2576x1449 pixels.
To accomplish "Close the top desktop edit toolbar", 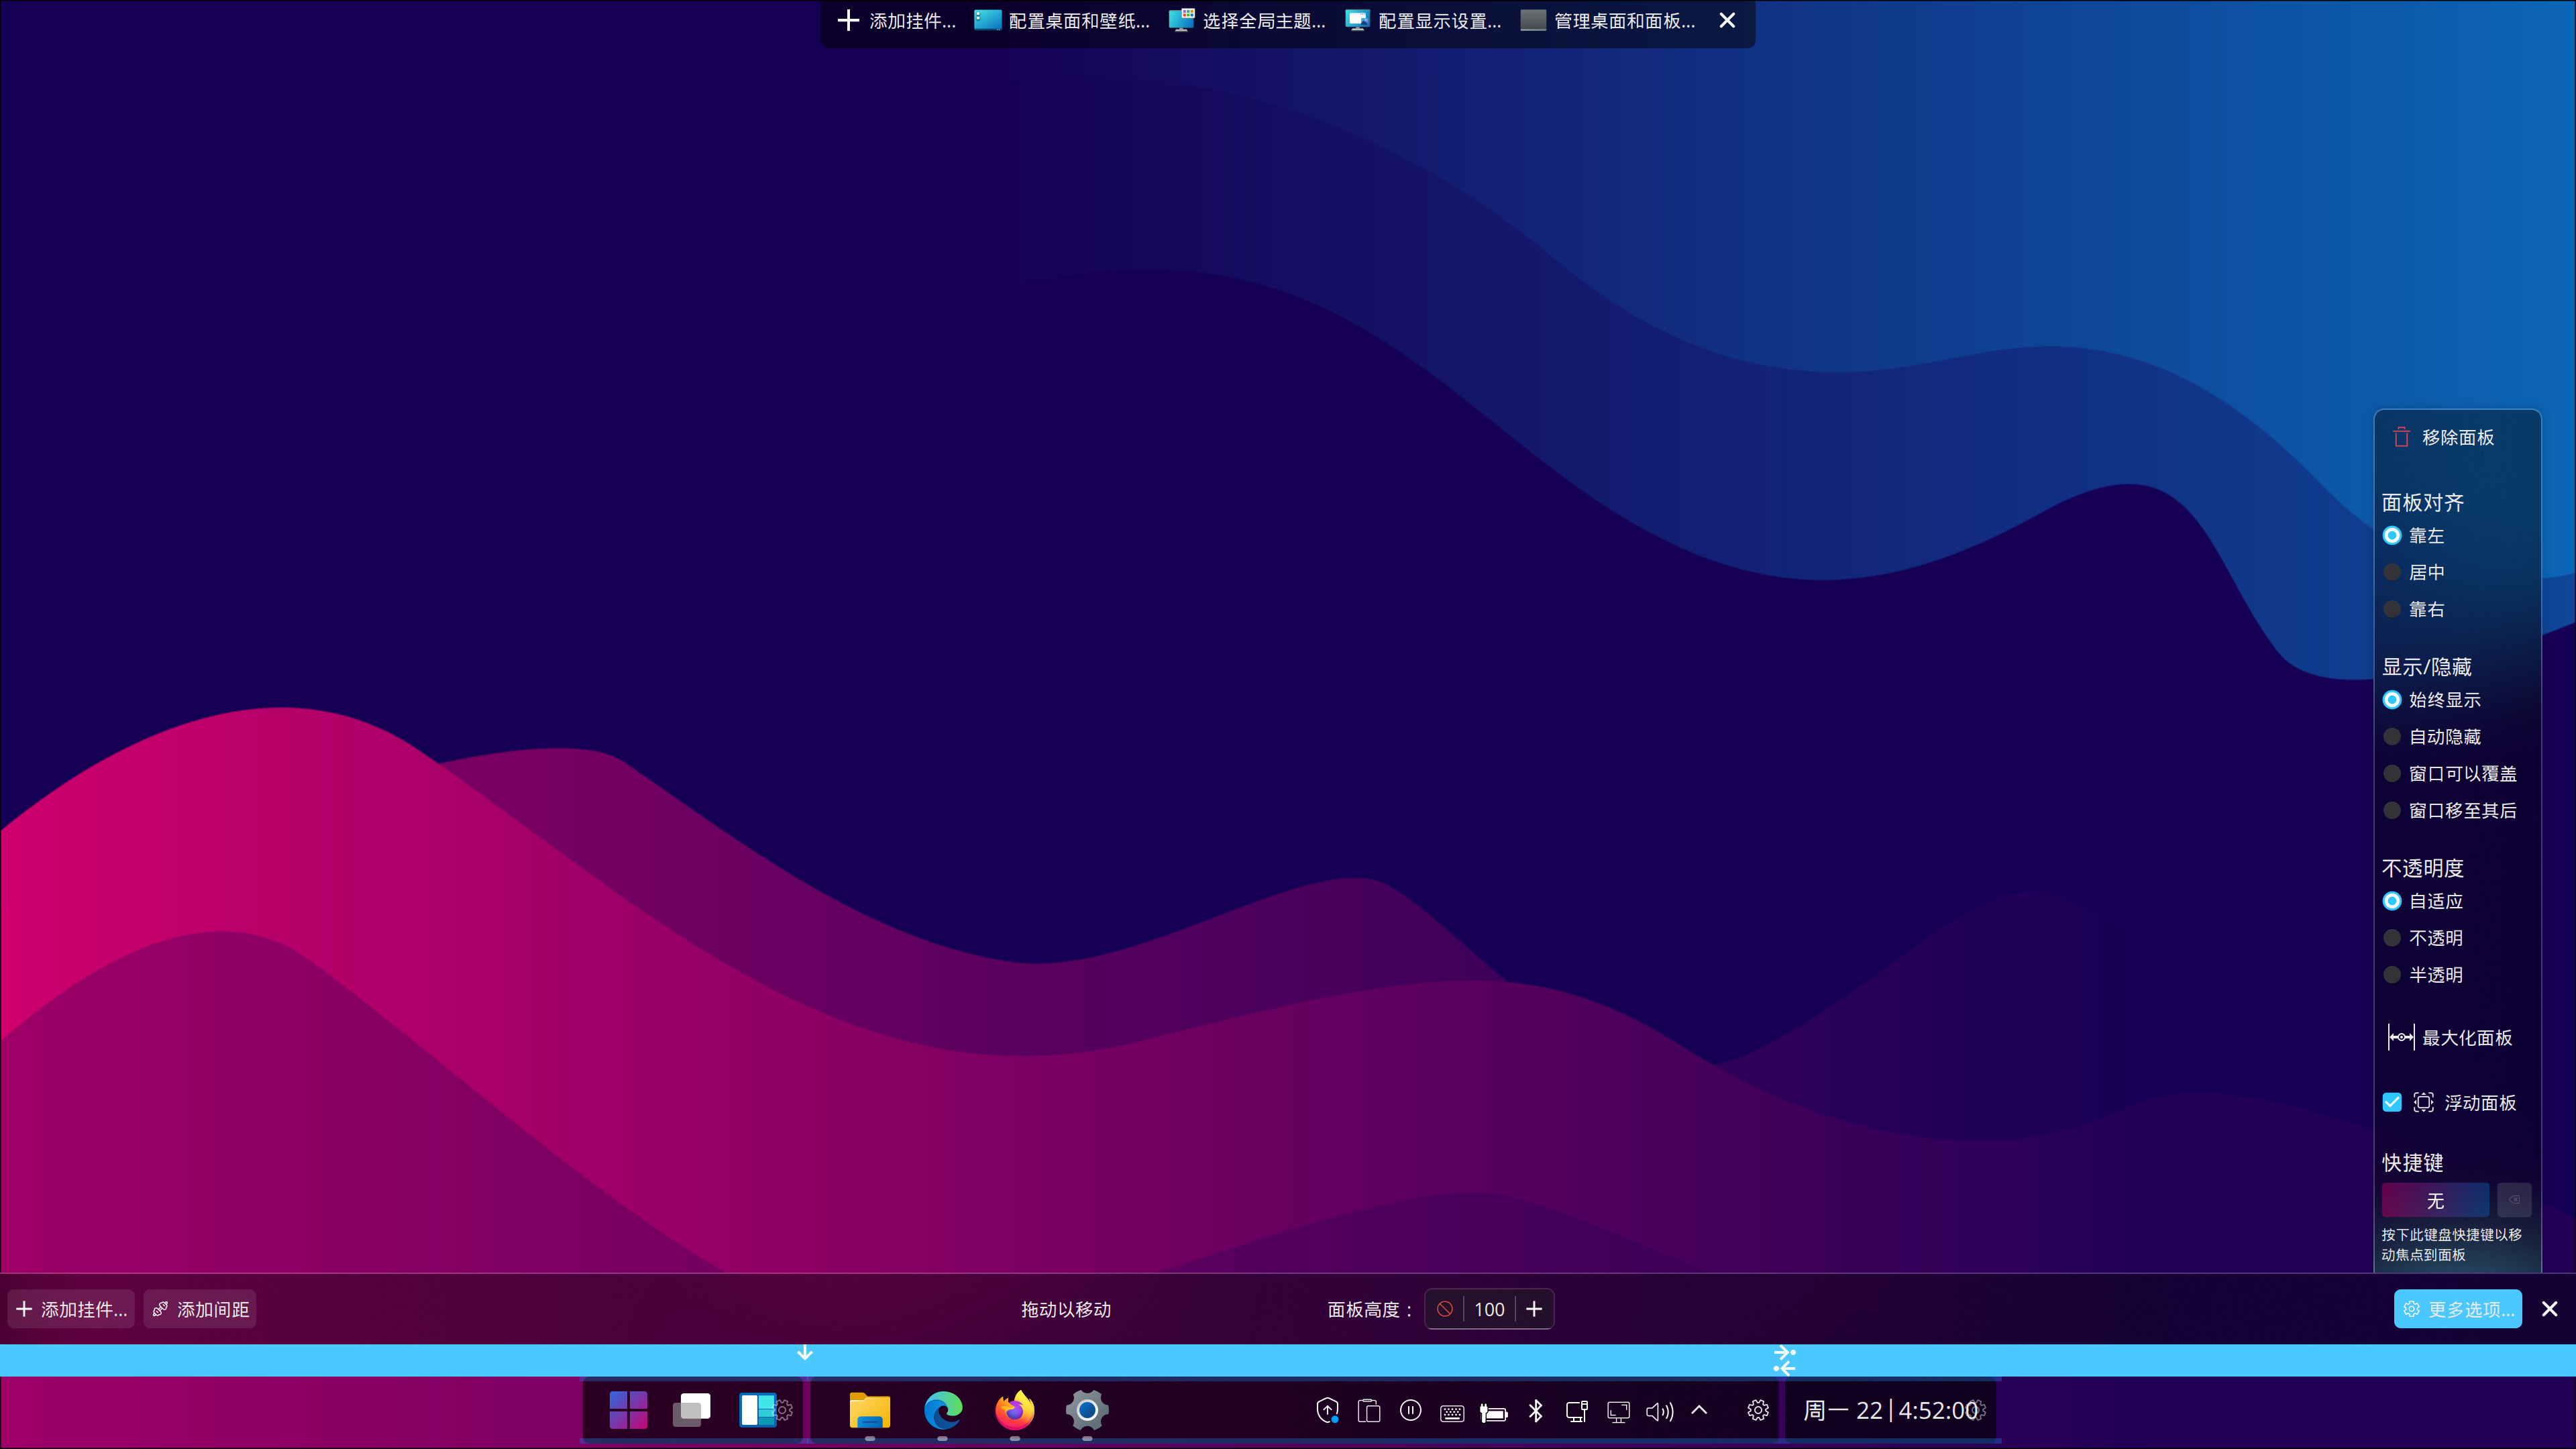I will 1727,20.
